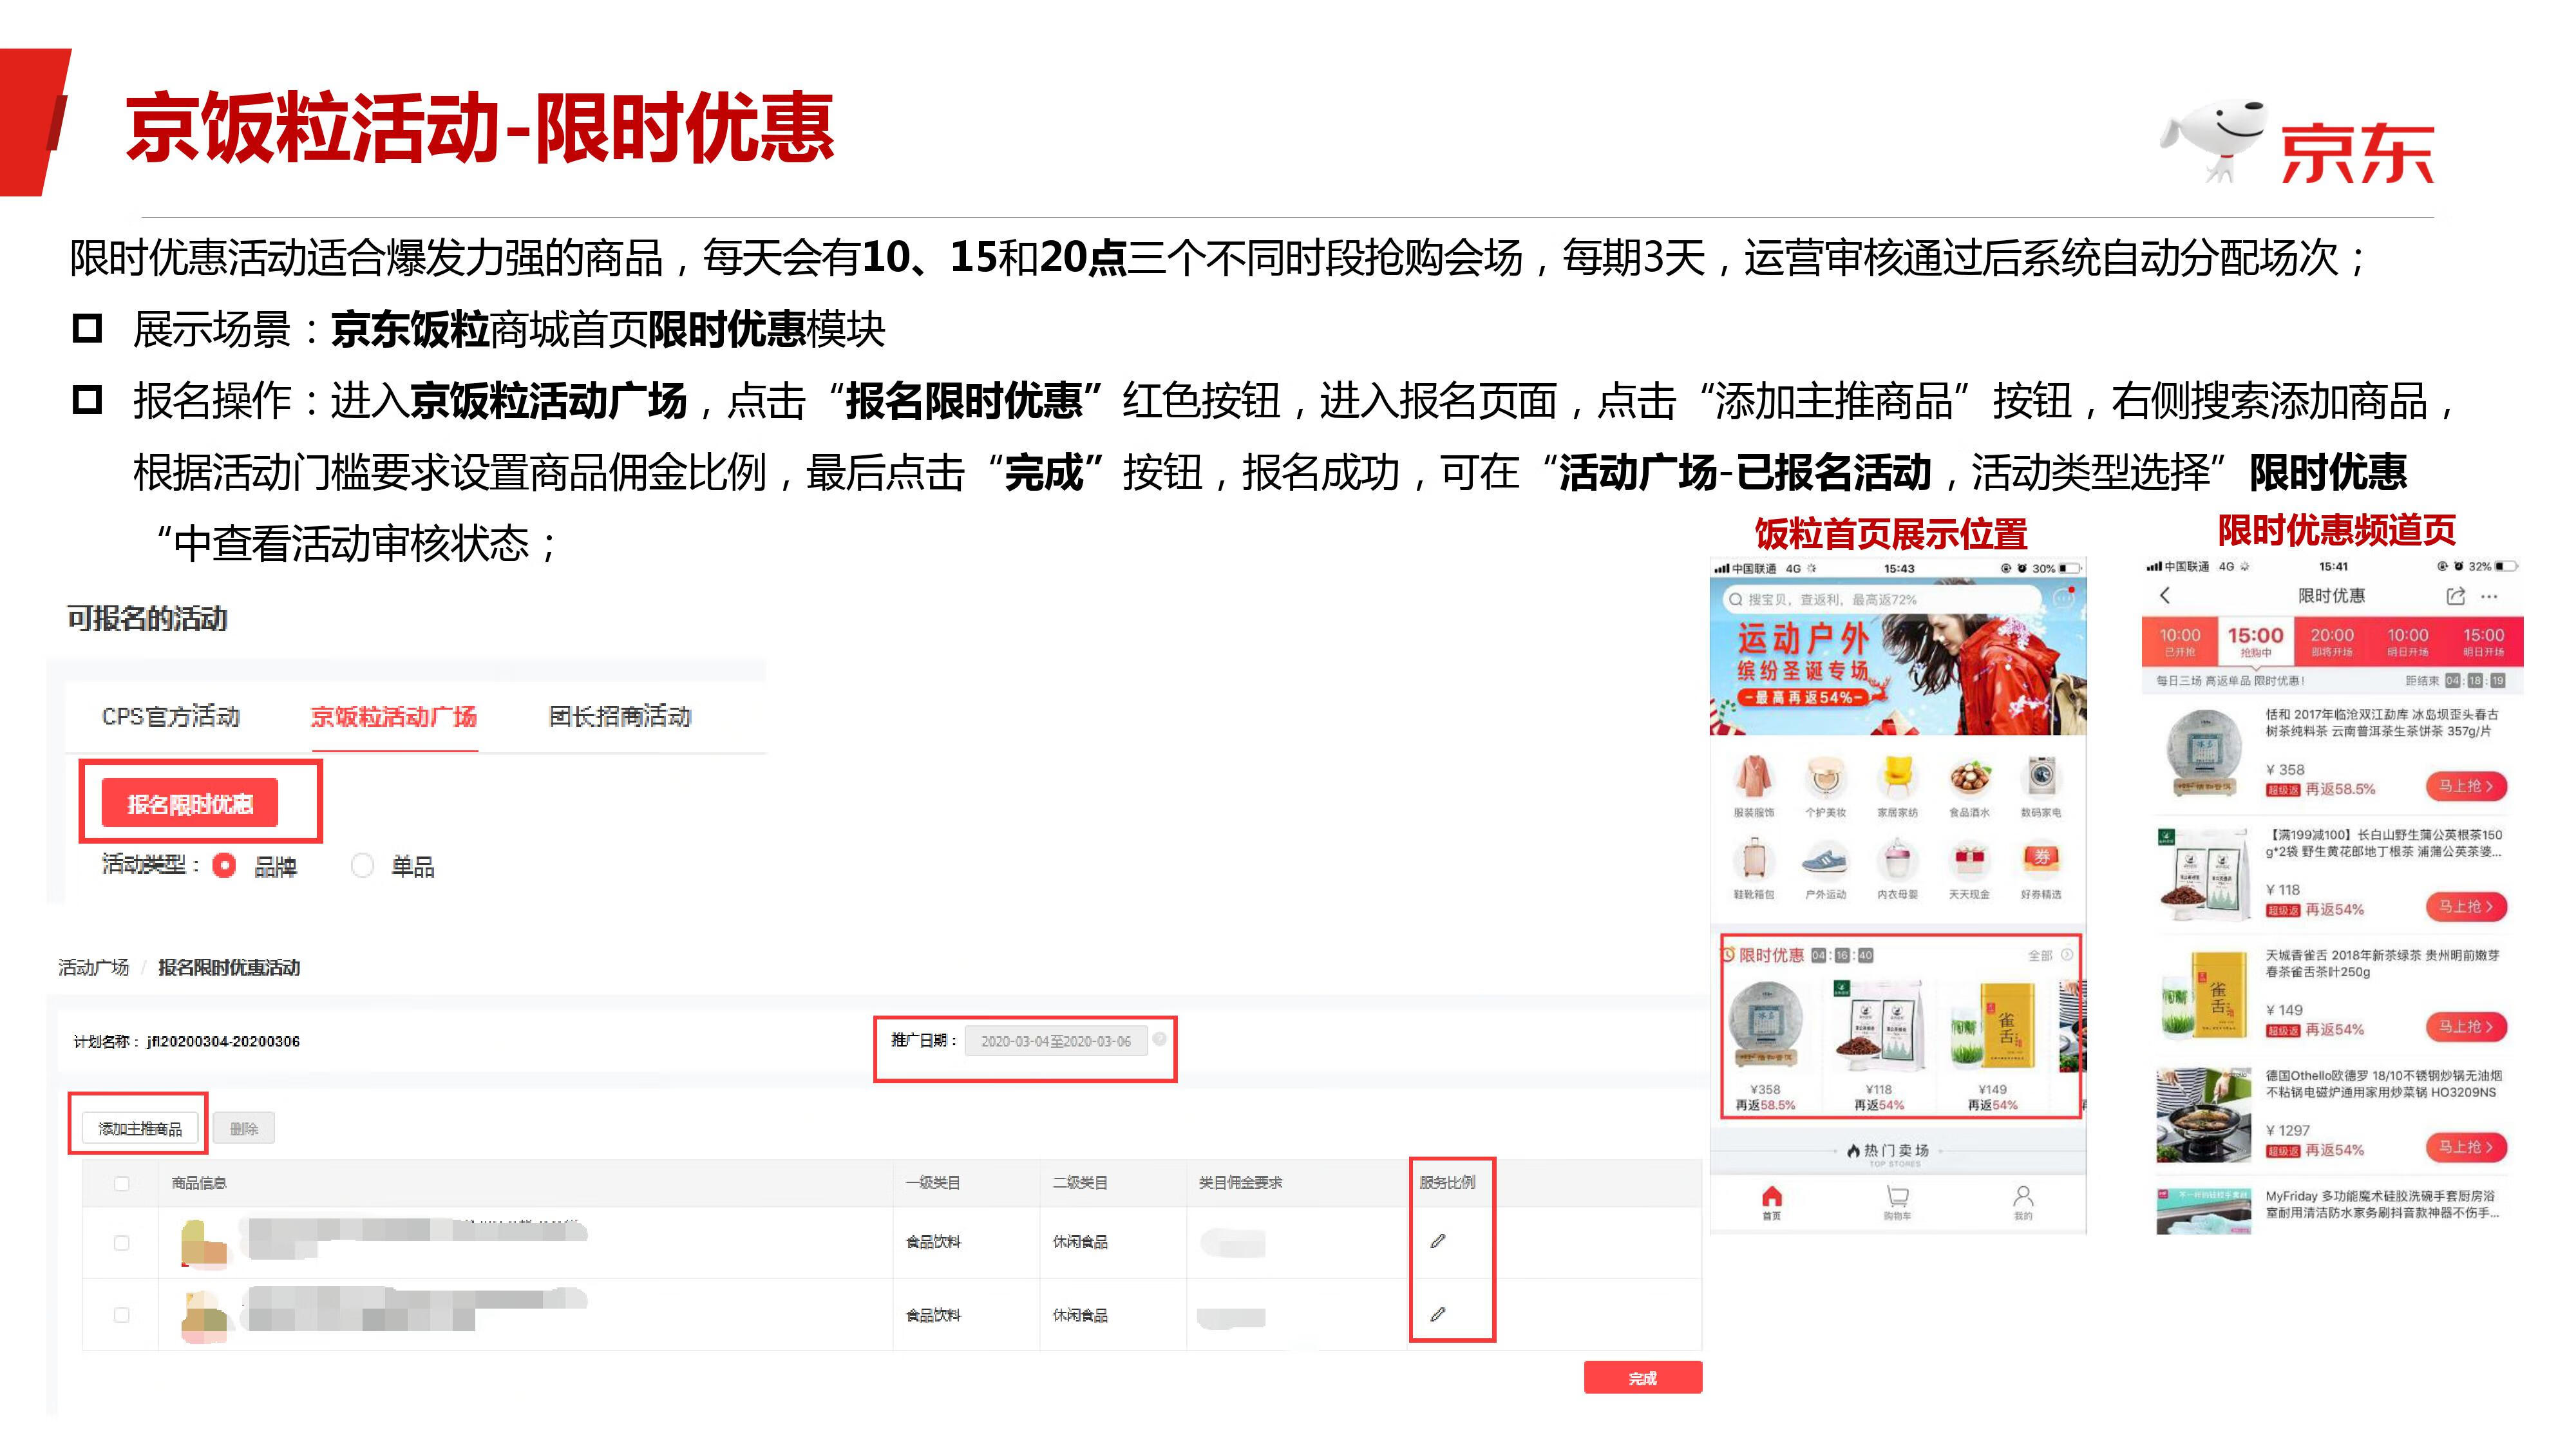2576x1449 pixels.
Task: Tap 马上抢 for the ¥118 dandelion tea
Action: coord(2466,906)
